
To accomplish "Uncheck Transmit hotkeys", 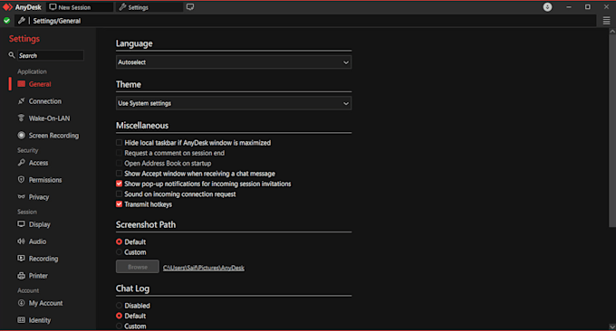I will [119, 203].
